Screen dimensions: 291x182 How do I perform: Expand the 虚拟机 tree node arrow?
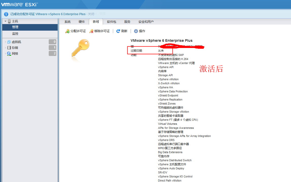point(5,42)
